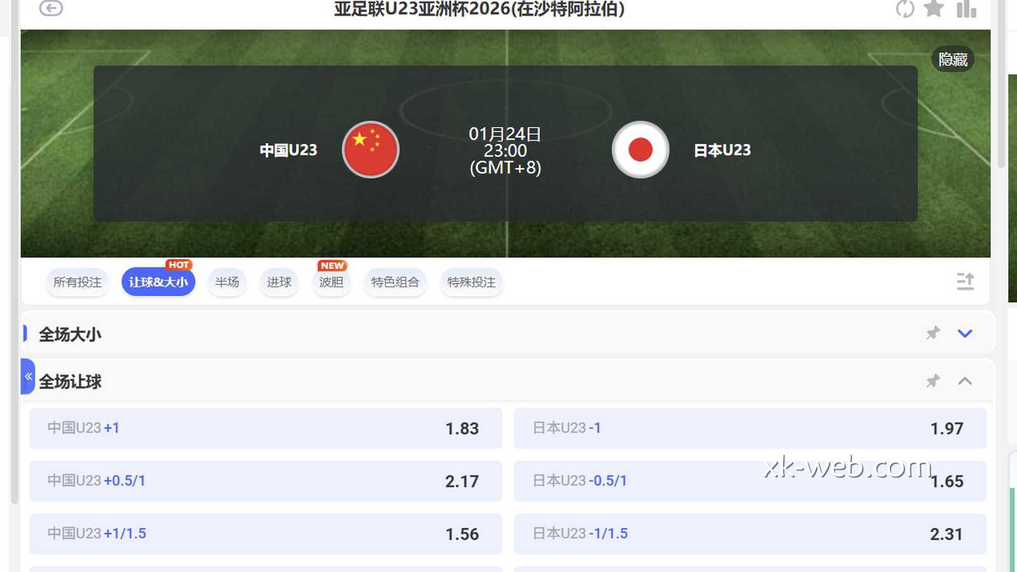
Task: Hide the match banner using 隐藏 button
Action: click(952, 58)
